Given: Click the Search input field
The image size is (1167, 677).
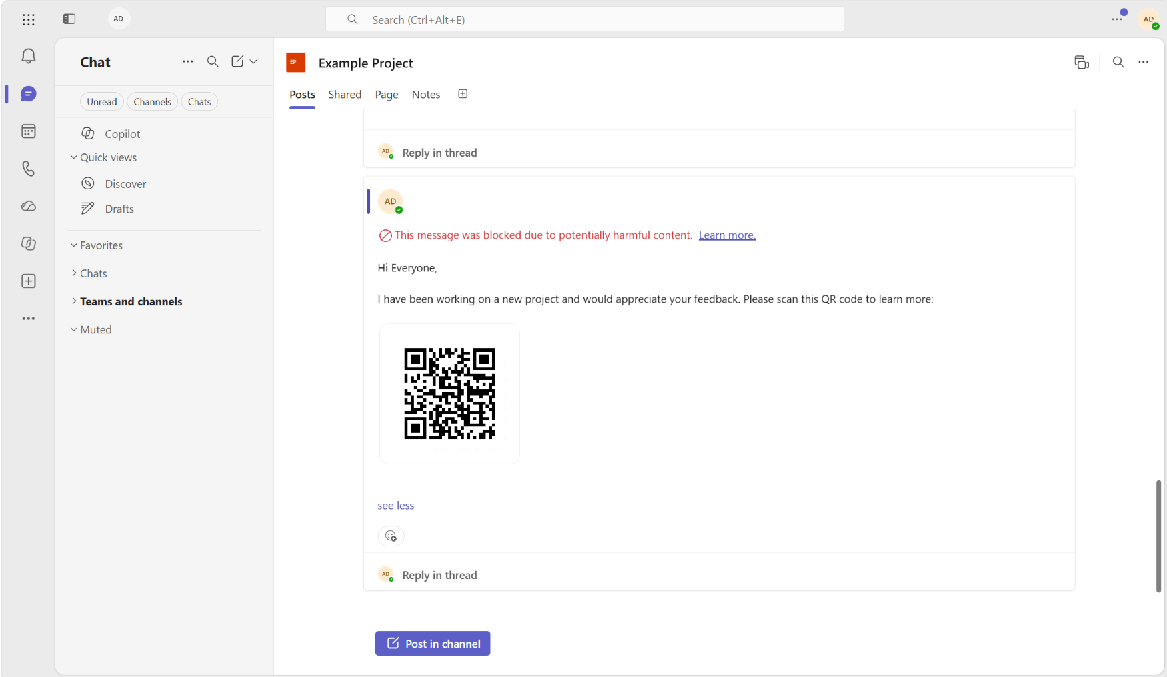Looking at the screenshot, I should pyautogui.click(x=585, y=19).
